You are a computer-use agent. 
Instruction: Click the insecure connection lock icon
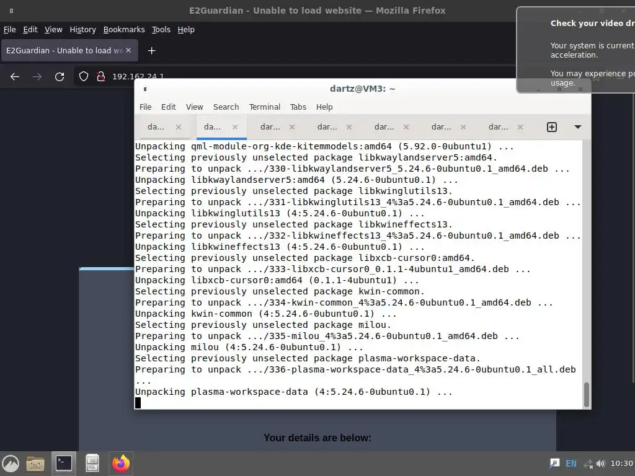[x=101, y=76]
